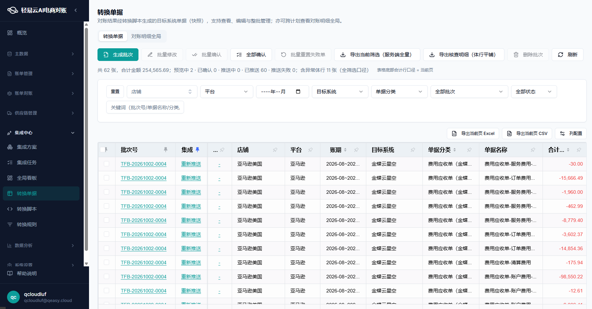This screenshot has height=309, width=592.
Task: Sort the 账期 column with its sort arrows
Action: click(x=345, y=150)
